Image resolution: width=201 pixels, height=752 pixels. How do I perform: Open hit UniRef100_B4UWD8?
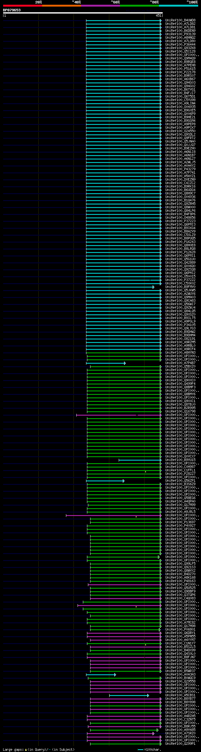click(x=180, y=20)
